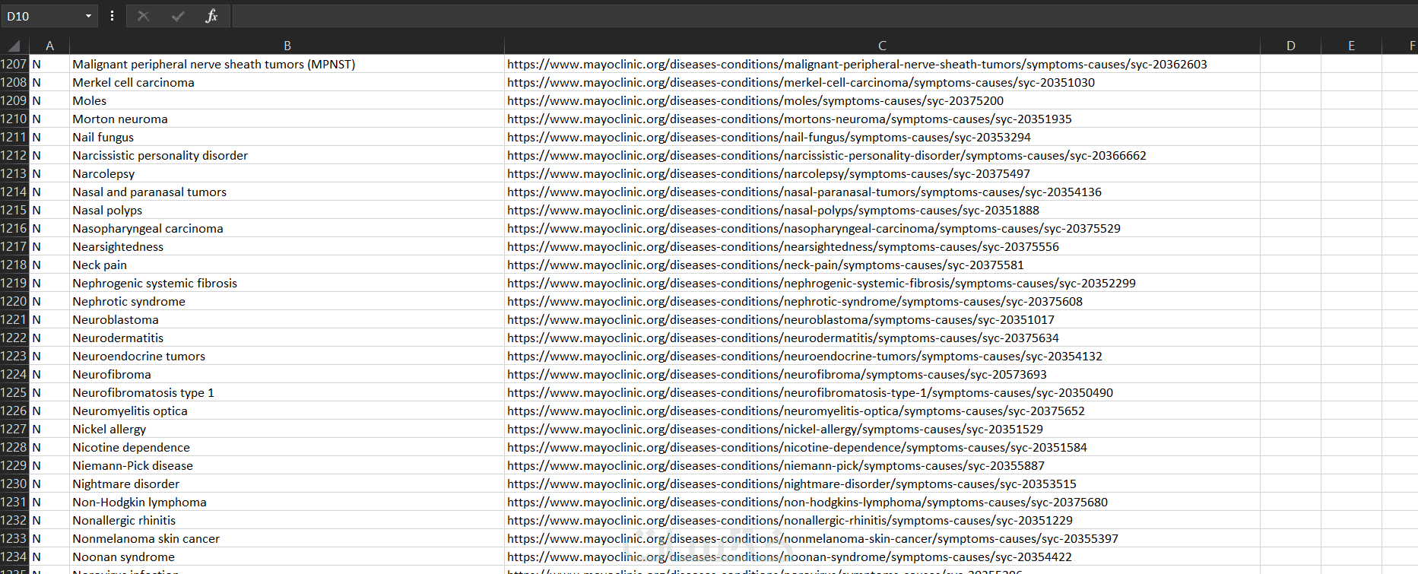
Task: Select the 'Nephrotic syndrome' cell
Action: [x=287, y=301]
